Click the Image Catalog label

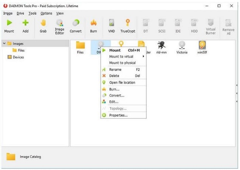(x=30, y=157)
